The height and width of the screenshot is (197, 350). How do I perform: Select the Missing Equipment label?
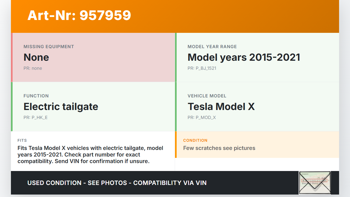click(49, 47)
